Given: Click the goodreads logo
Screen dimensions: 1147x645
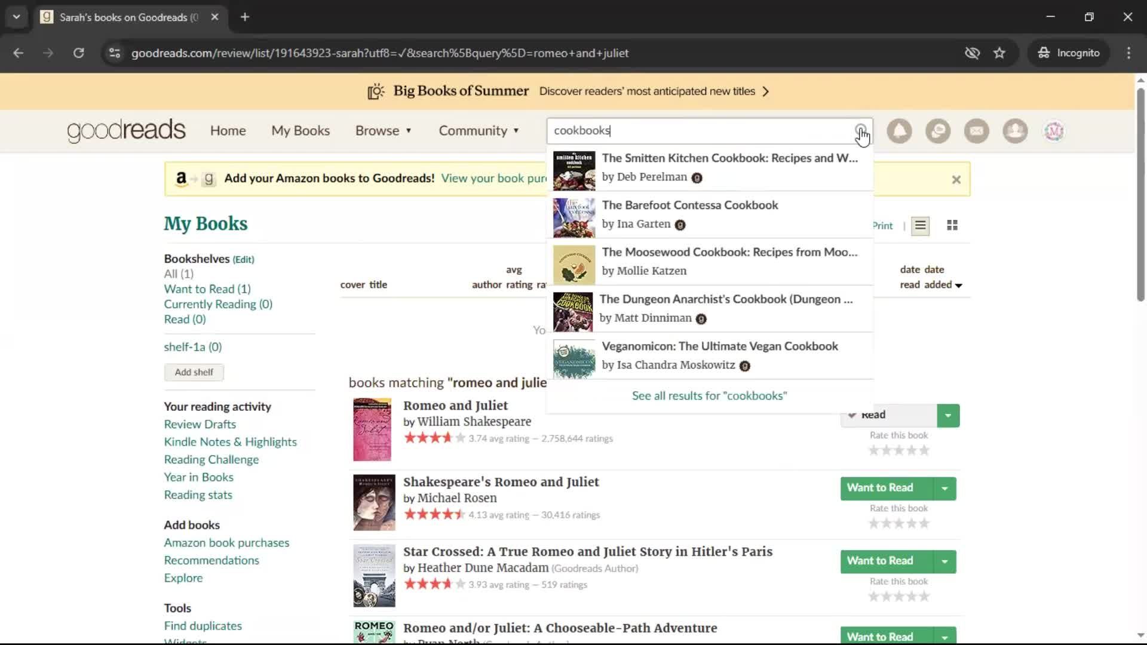Looking at the screenshot, I should click(x=126, y=130).
